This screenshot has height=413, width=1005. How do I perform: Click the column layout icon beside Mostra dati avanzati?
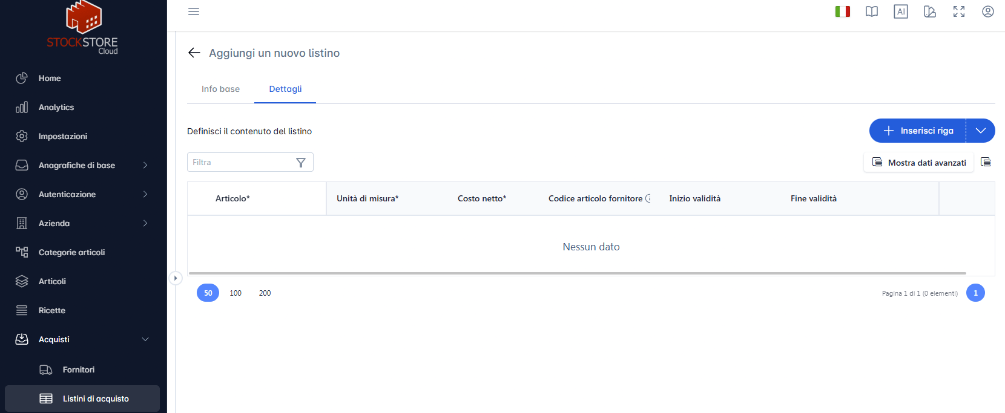(x=986, y=162)
